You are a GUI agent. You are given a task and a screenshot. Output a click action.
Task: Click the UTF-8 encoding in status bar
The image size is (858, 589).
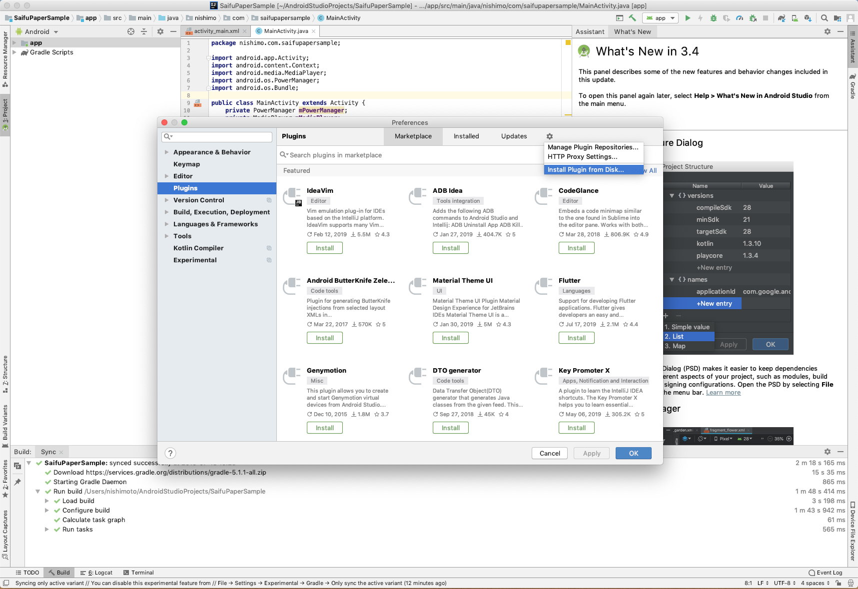[x=785, y=583]
